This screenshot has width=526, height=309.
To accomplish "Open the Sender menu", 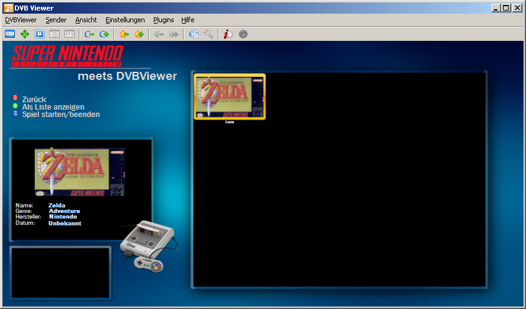I will pos(56,20).
